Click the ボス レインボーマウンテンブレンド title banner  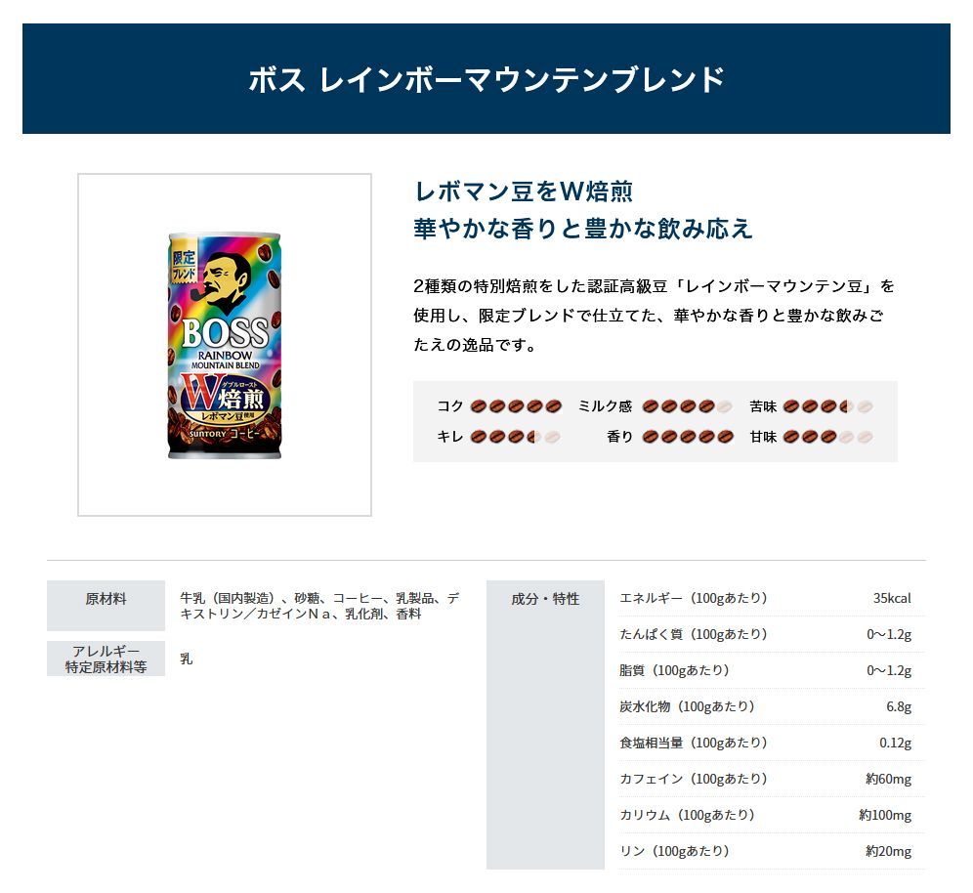(x=486, y=79)
